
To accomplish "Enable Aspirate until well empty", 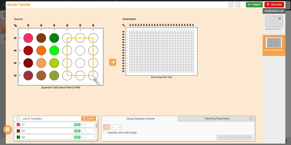I will pyautogui.click(x=105, y=133).
